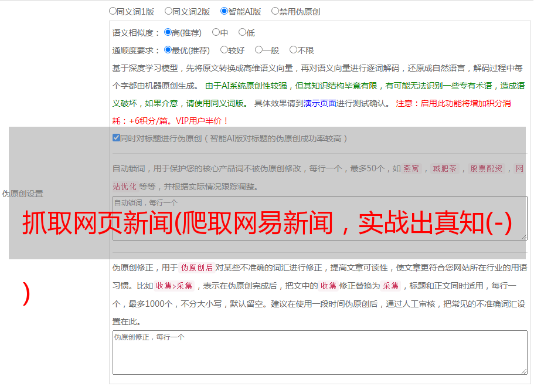Set 语义相似度 to 低
The image size is (534, 386).
coord(243,32)
